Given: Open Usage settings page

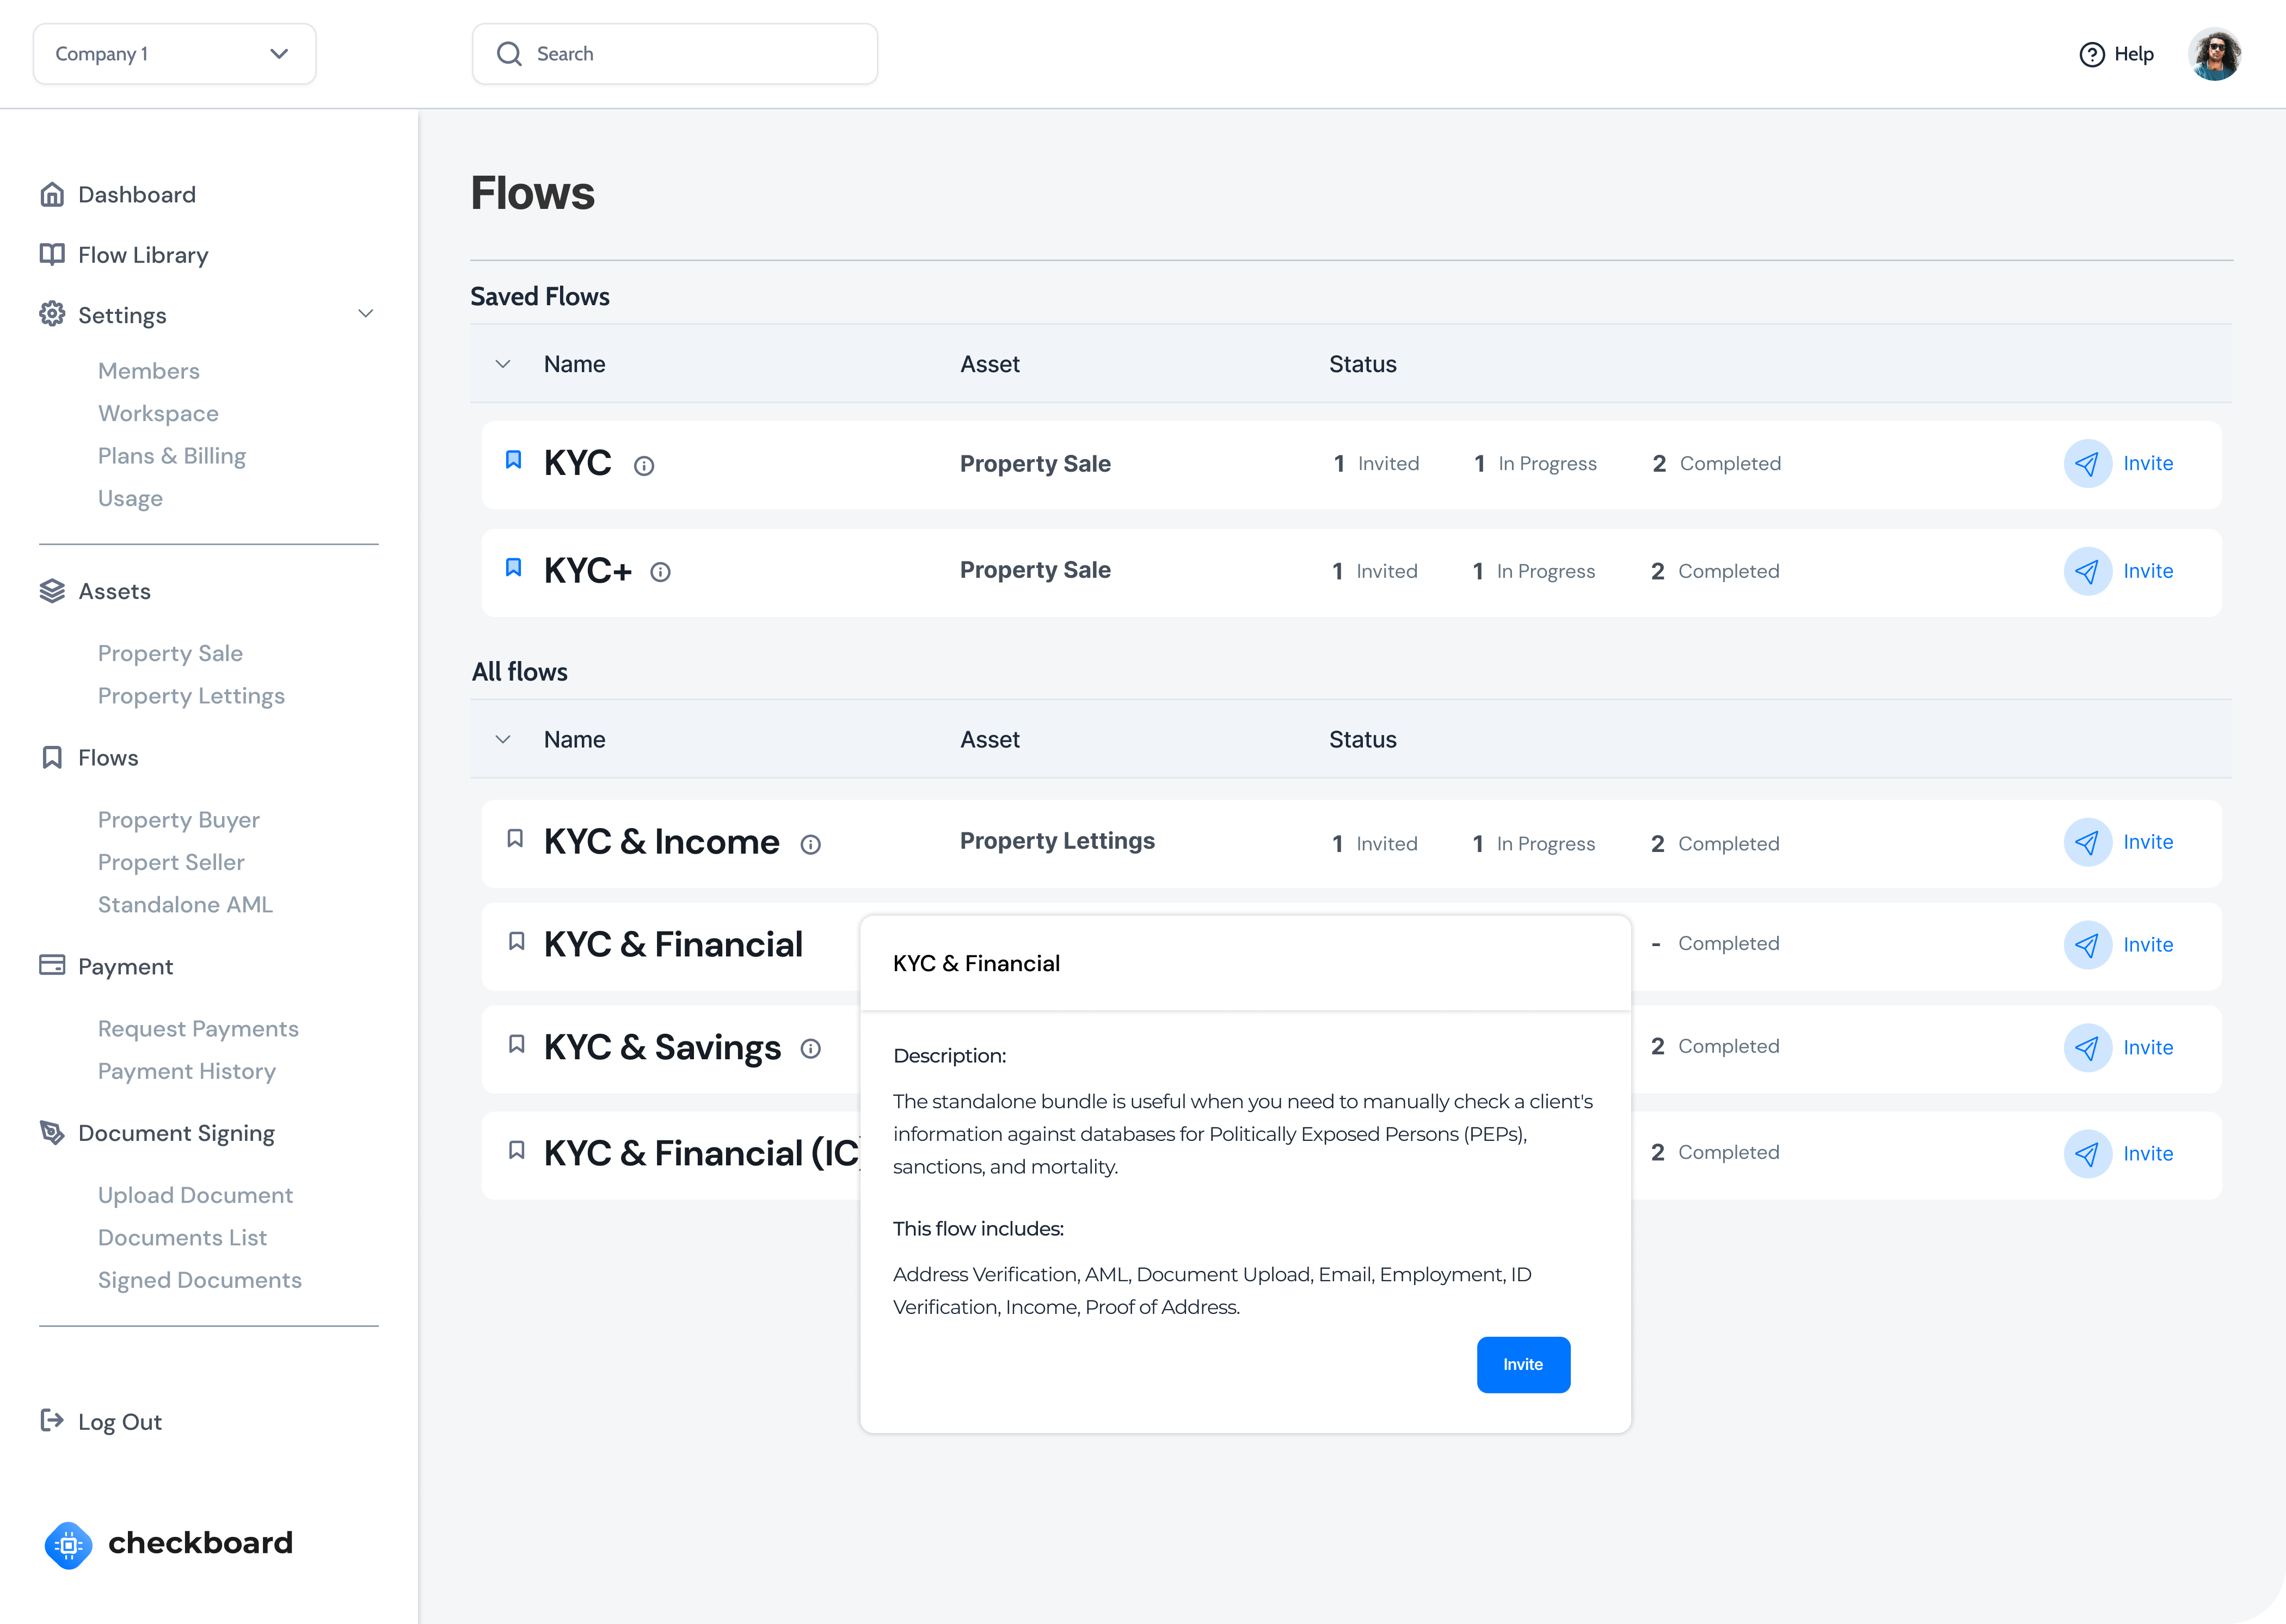Looking at the screenshot, I should click(130, 498).
